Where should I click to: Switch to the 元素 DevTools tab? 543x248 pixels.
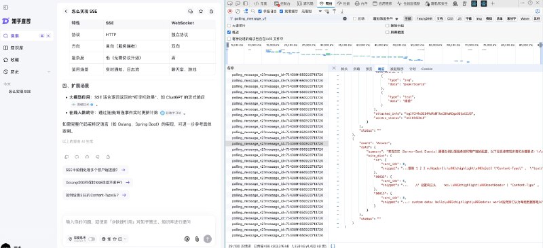tap(261, 3)
